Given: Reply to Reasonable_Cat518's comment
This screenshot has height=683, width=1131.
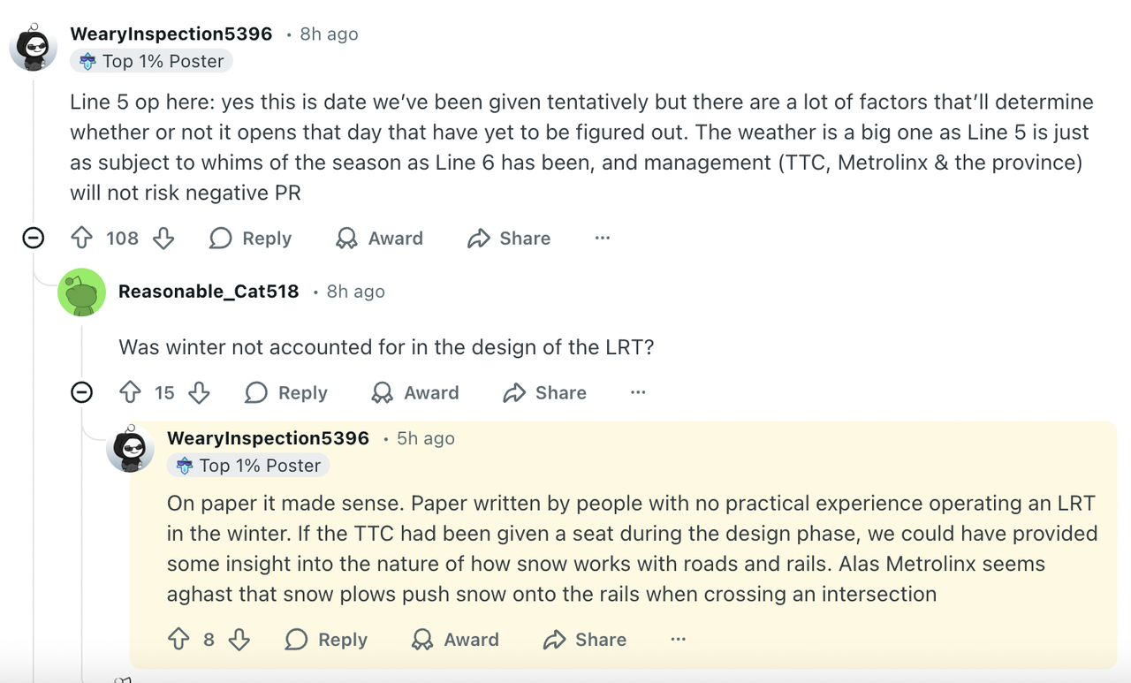Looking at the screenshot, I should [286, 392].
